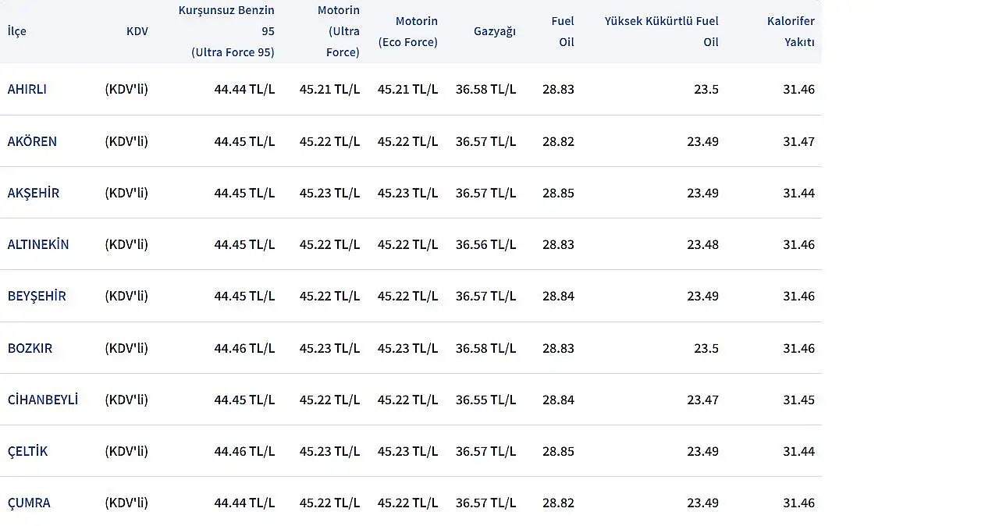The image size is (999, 526).
Task: Open the AHIRLI district link
Action: tap(27, 89)
